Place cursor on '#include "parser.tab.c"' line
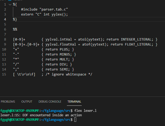The image size is (165, 126). [44, 9]
